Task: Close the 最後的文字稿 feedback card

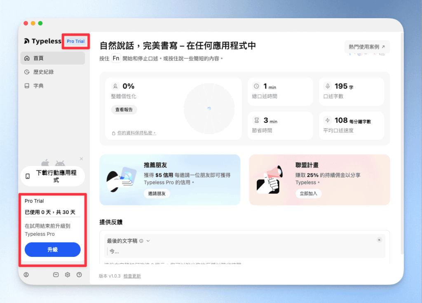Action: [379, 240]
